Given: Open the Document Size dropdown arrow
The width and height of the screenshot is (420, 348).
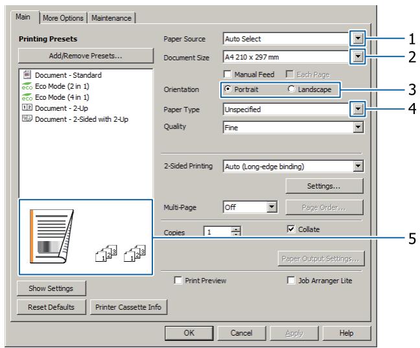Looking at the screenshot, I should (x=358, y=56).
